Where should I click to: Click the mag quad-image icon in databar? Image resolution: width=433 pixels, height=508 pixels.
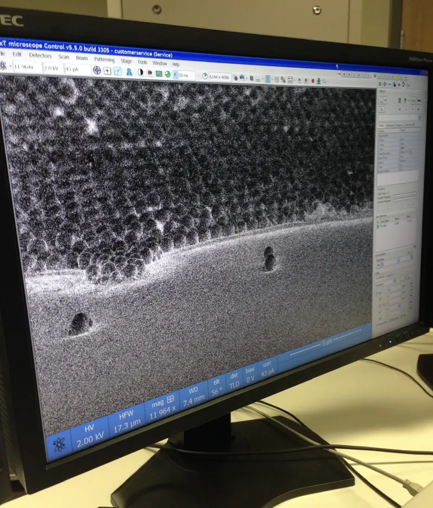click(170, 399)
